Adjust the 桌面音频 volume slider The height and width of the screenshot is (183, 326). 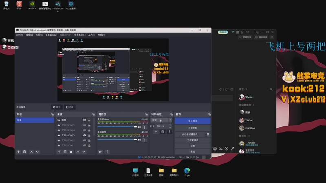[x=117, y=139]
